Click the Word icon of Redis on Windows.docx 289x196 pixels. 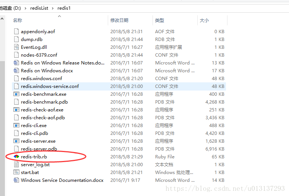coord(16,70)
